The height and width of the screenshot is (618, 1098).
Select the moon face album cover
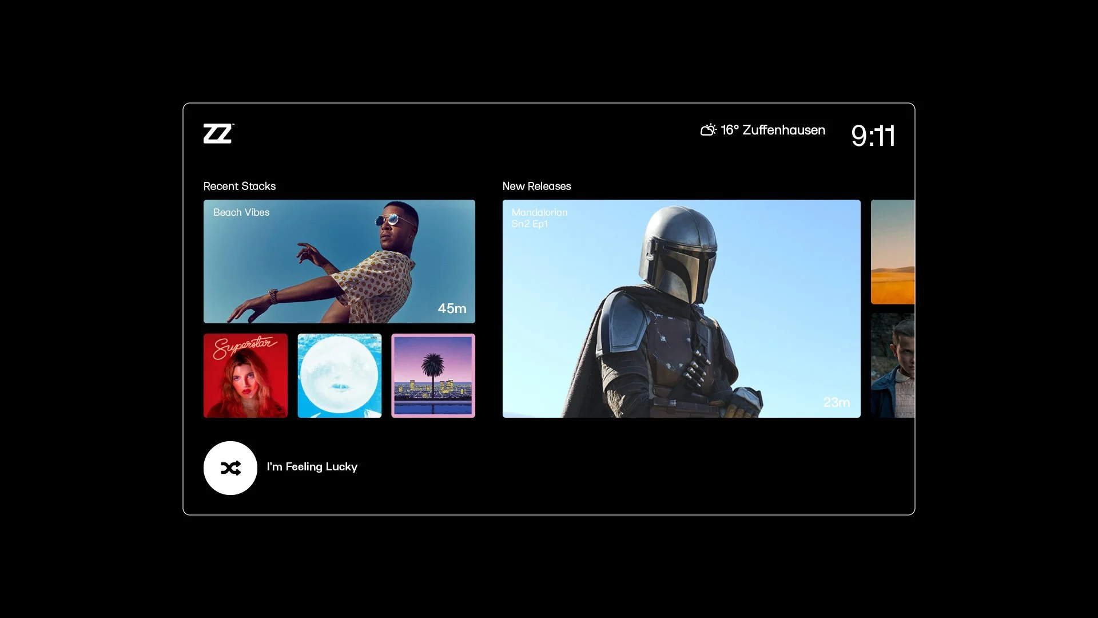click(x=339, y=375)
